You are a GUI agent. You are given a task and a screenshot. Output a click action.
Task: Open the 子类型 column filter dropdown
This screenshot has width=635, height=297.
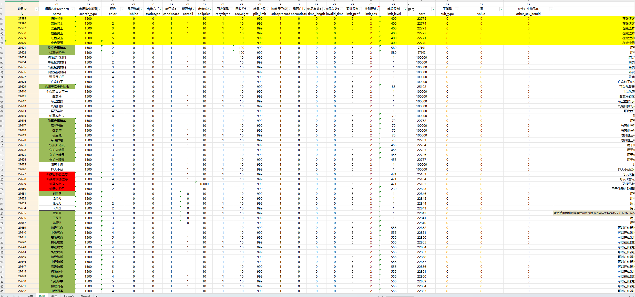pyautogui.click(x=457, y=9)
